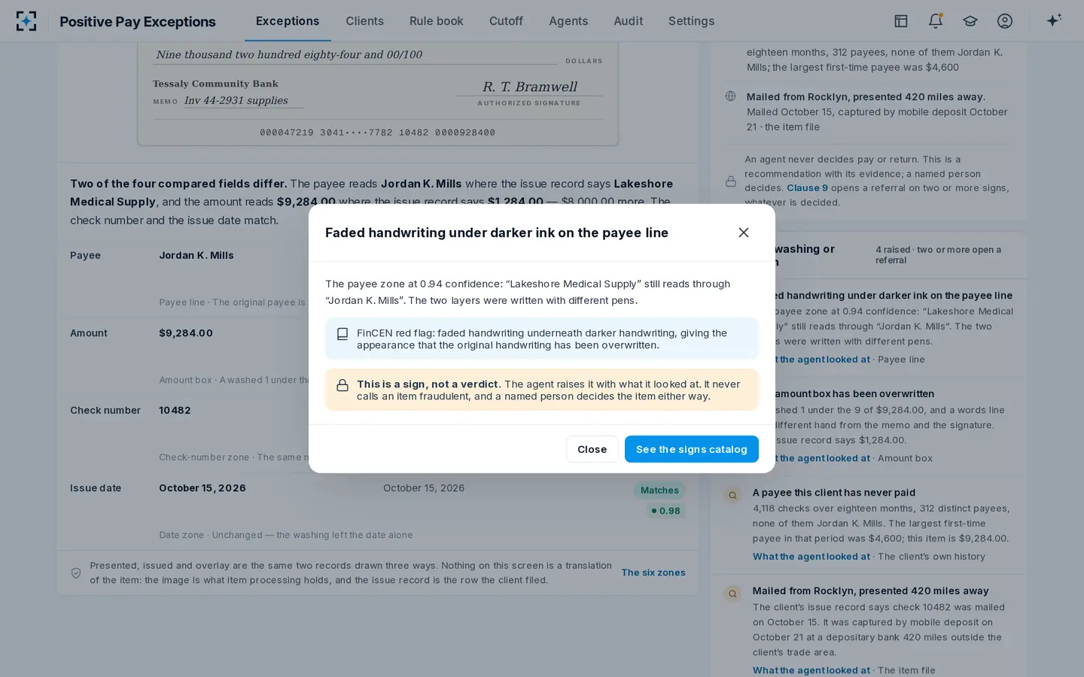Open See the signs catalog
Image resolution: width=1084 pixels, height=677 pixels.
[x=692, y=449]
